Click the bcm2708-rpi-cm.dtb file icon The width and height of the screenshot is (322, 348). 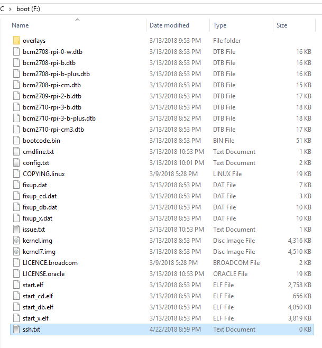point(16,85)
